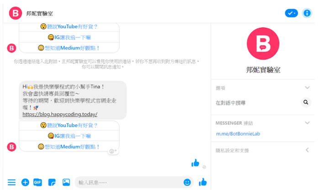Open the emoji picker in message field
329x190 pixels.
coord(187,182)
